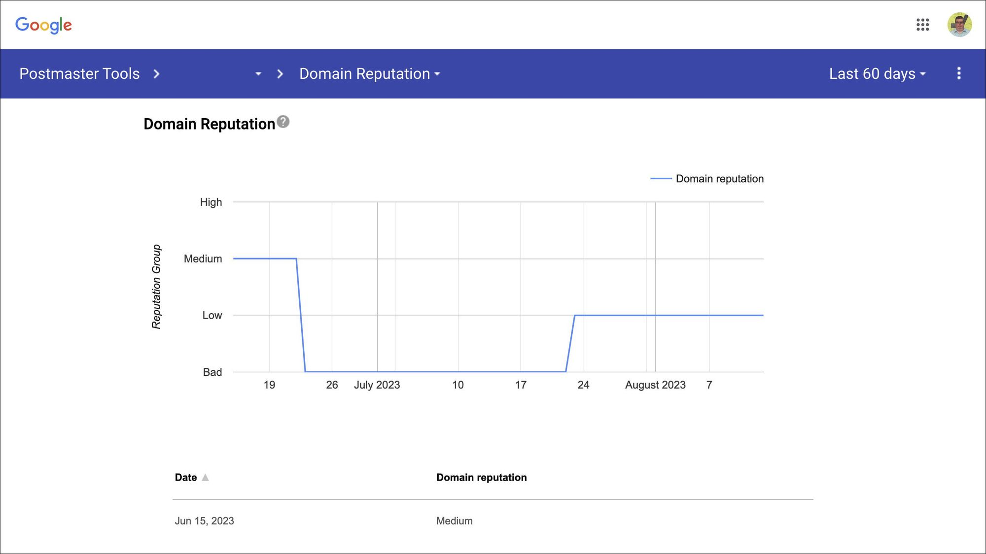Viewport: 986px width, 554px height.
Task: Open the Google apps grid icon
Action: 922,25
